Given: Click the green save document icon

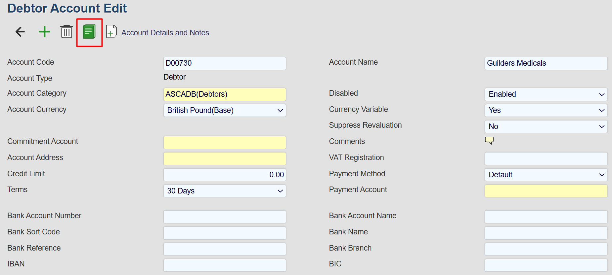Looking at the screenshot, I should (89, 32).
